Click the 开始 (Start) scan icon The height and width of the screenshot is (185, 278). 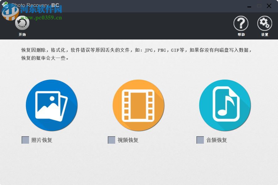click(22, 23)
